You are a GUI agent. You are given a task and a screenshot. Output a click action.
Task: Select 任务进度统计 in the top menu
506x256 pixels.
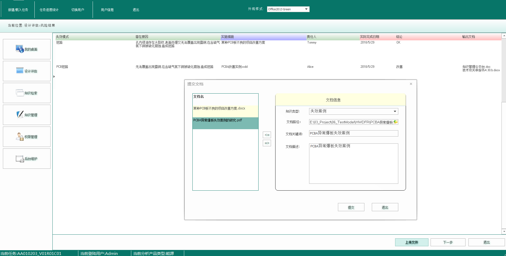click(x=49, y=10)
